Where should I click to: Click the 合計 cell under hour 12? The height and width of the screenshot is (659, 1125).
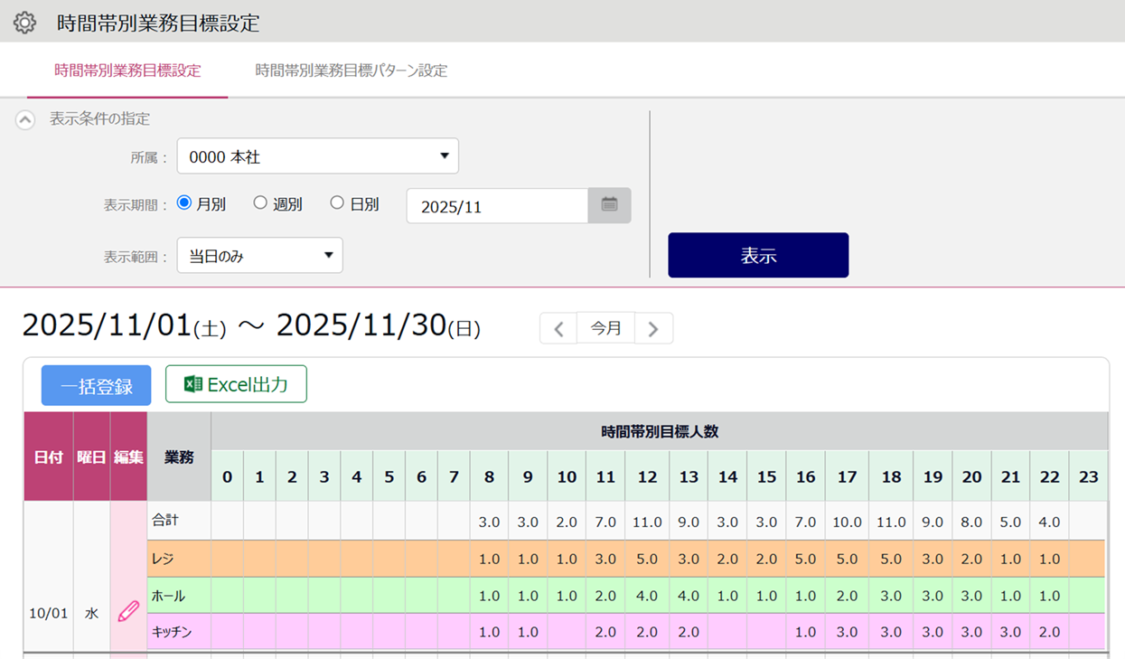click(647, 522)
